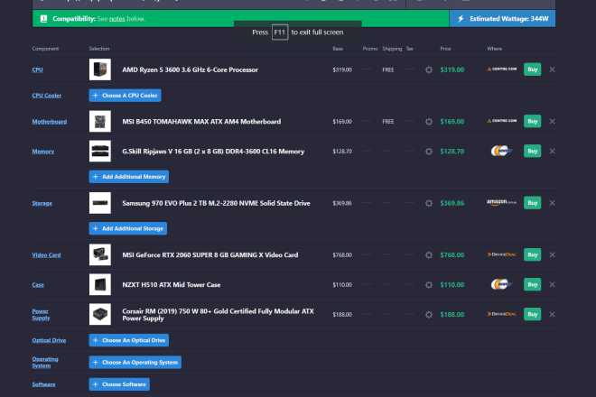Open price settings gear for NZXT H510 case
Screen dimensions: 596x397
tap(429, 284)
